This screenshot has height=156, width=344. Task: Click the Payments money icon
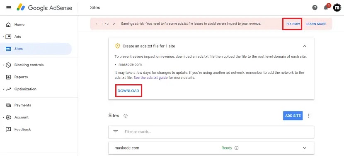[8, 105]
